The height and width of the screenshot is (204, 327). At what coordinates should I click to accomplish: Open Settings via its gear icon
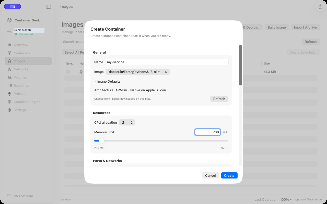coord(9,110)
